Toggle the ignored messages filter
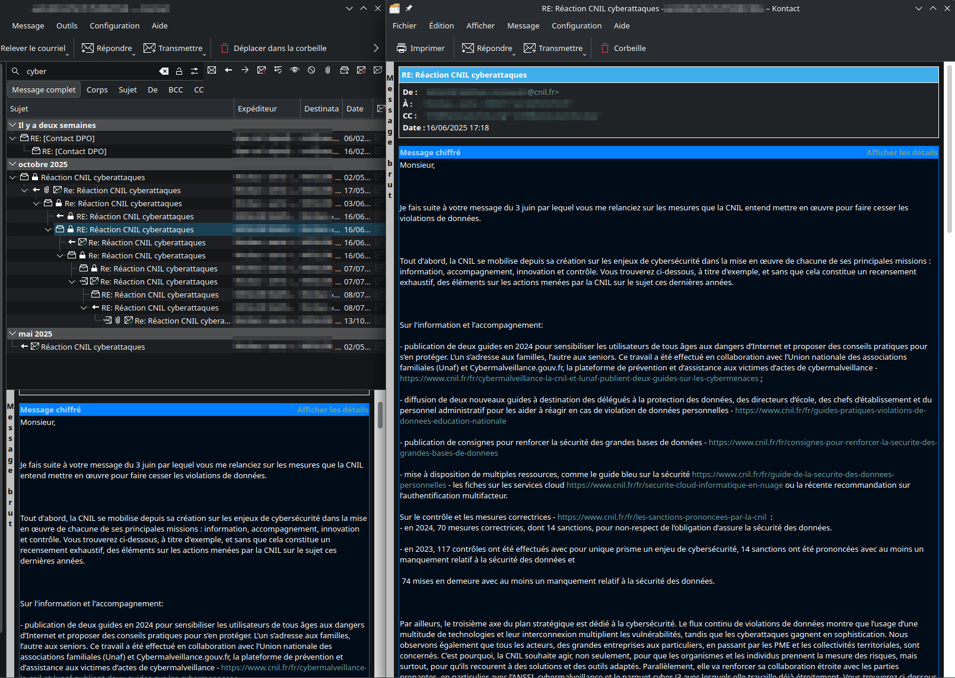Screen dimensions: 955x678 pyautogui.click(x=311, y=71)
